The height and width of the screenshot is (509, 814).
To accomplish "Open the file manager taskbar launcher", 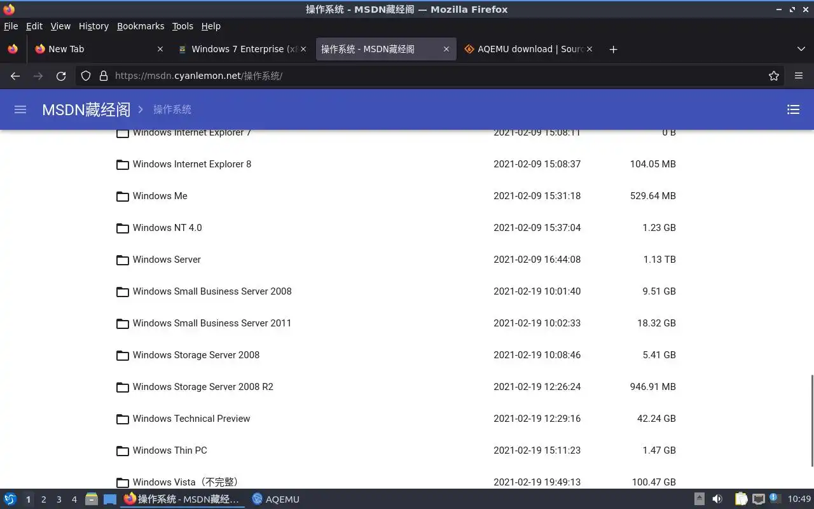I will (91, 499).
